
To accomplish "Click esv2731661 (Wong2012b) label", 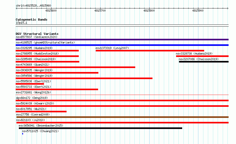I will point(33,92).
